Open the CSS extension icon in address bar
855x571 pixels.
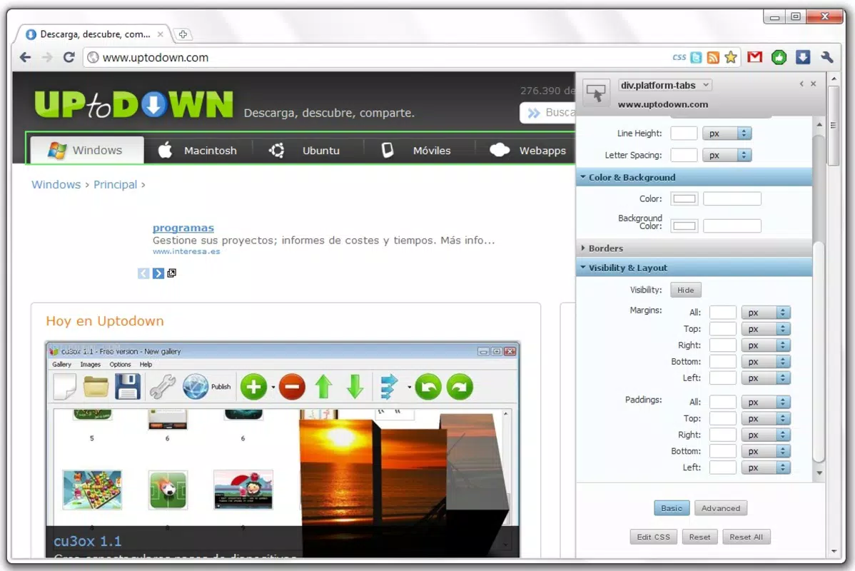click(679, 56)
